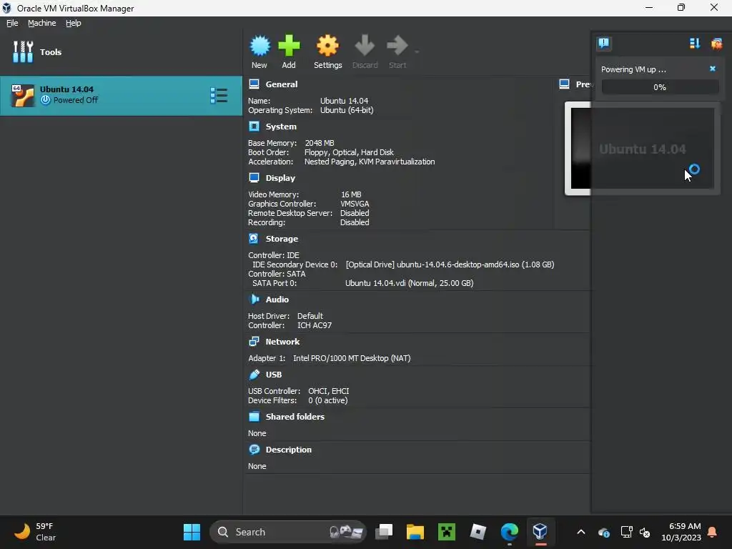
Task: Click the network display tray icon
Action: pos(626,532)
